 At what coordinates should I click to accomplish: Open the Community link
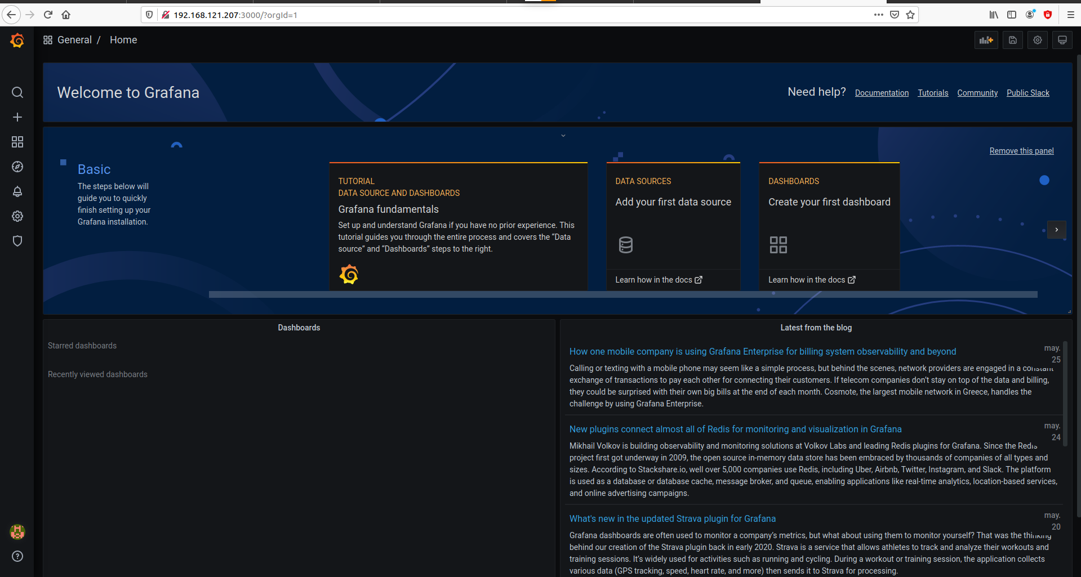pyautogui.click(x=977, y=93)
